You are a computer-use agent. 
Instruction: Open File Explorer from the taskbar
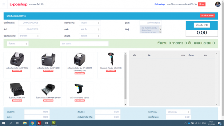click(x=25, y=123)
